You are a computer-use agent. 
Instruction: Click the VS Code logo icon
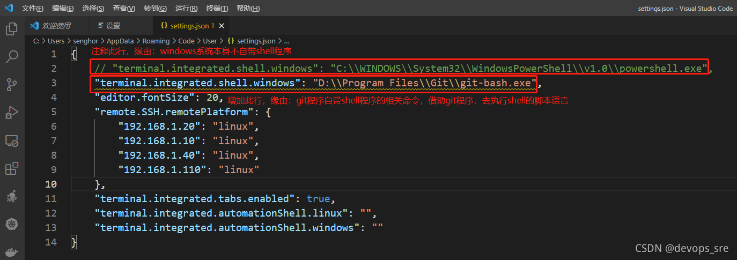click(x=9, y=9)
